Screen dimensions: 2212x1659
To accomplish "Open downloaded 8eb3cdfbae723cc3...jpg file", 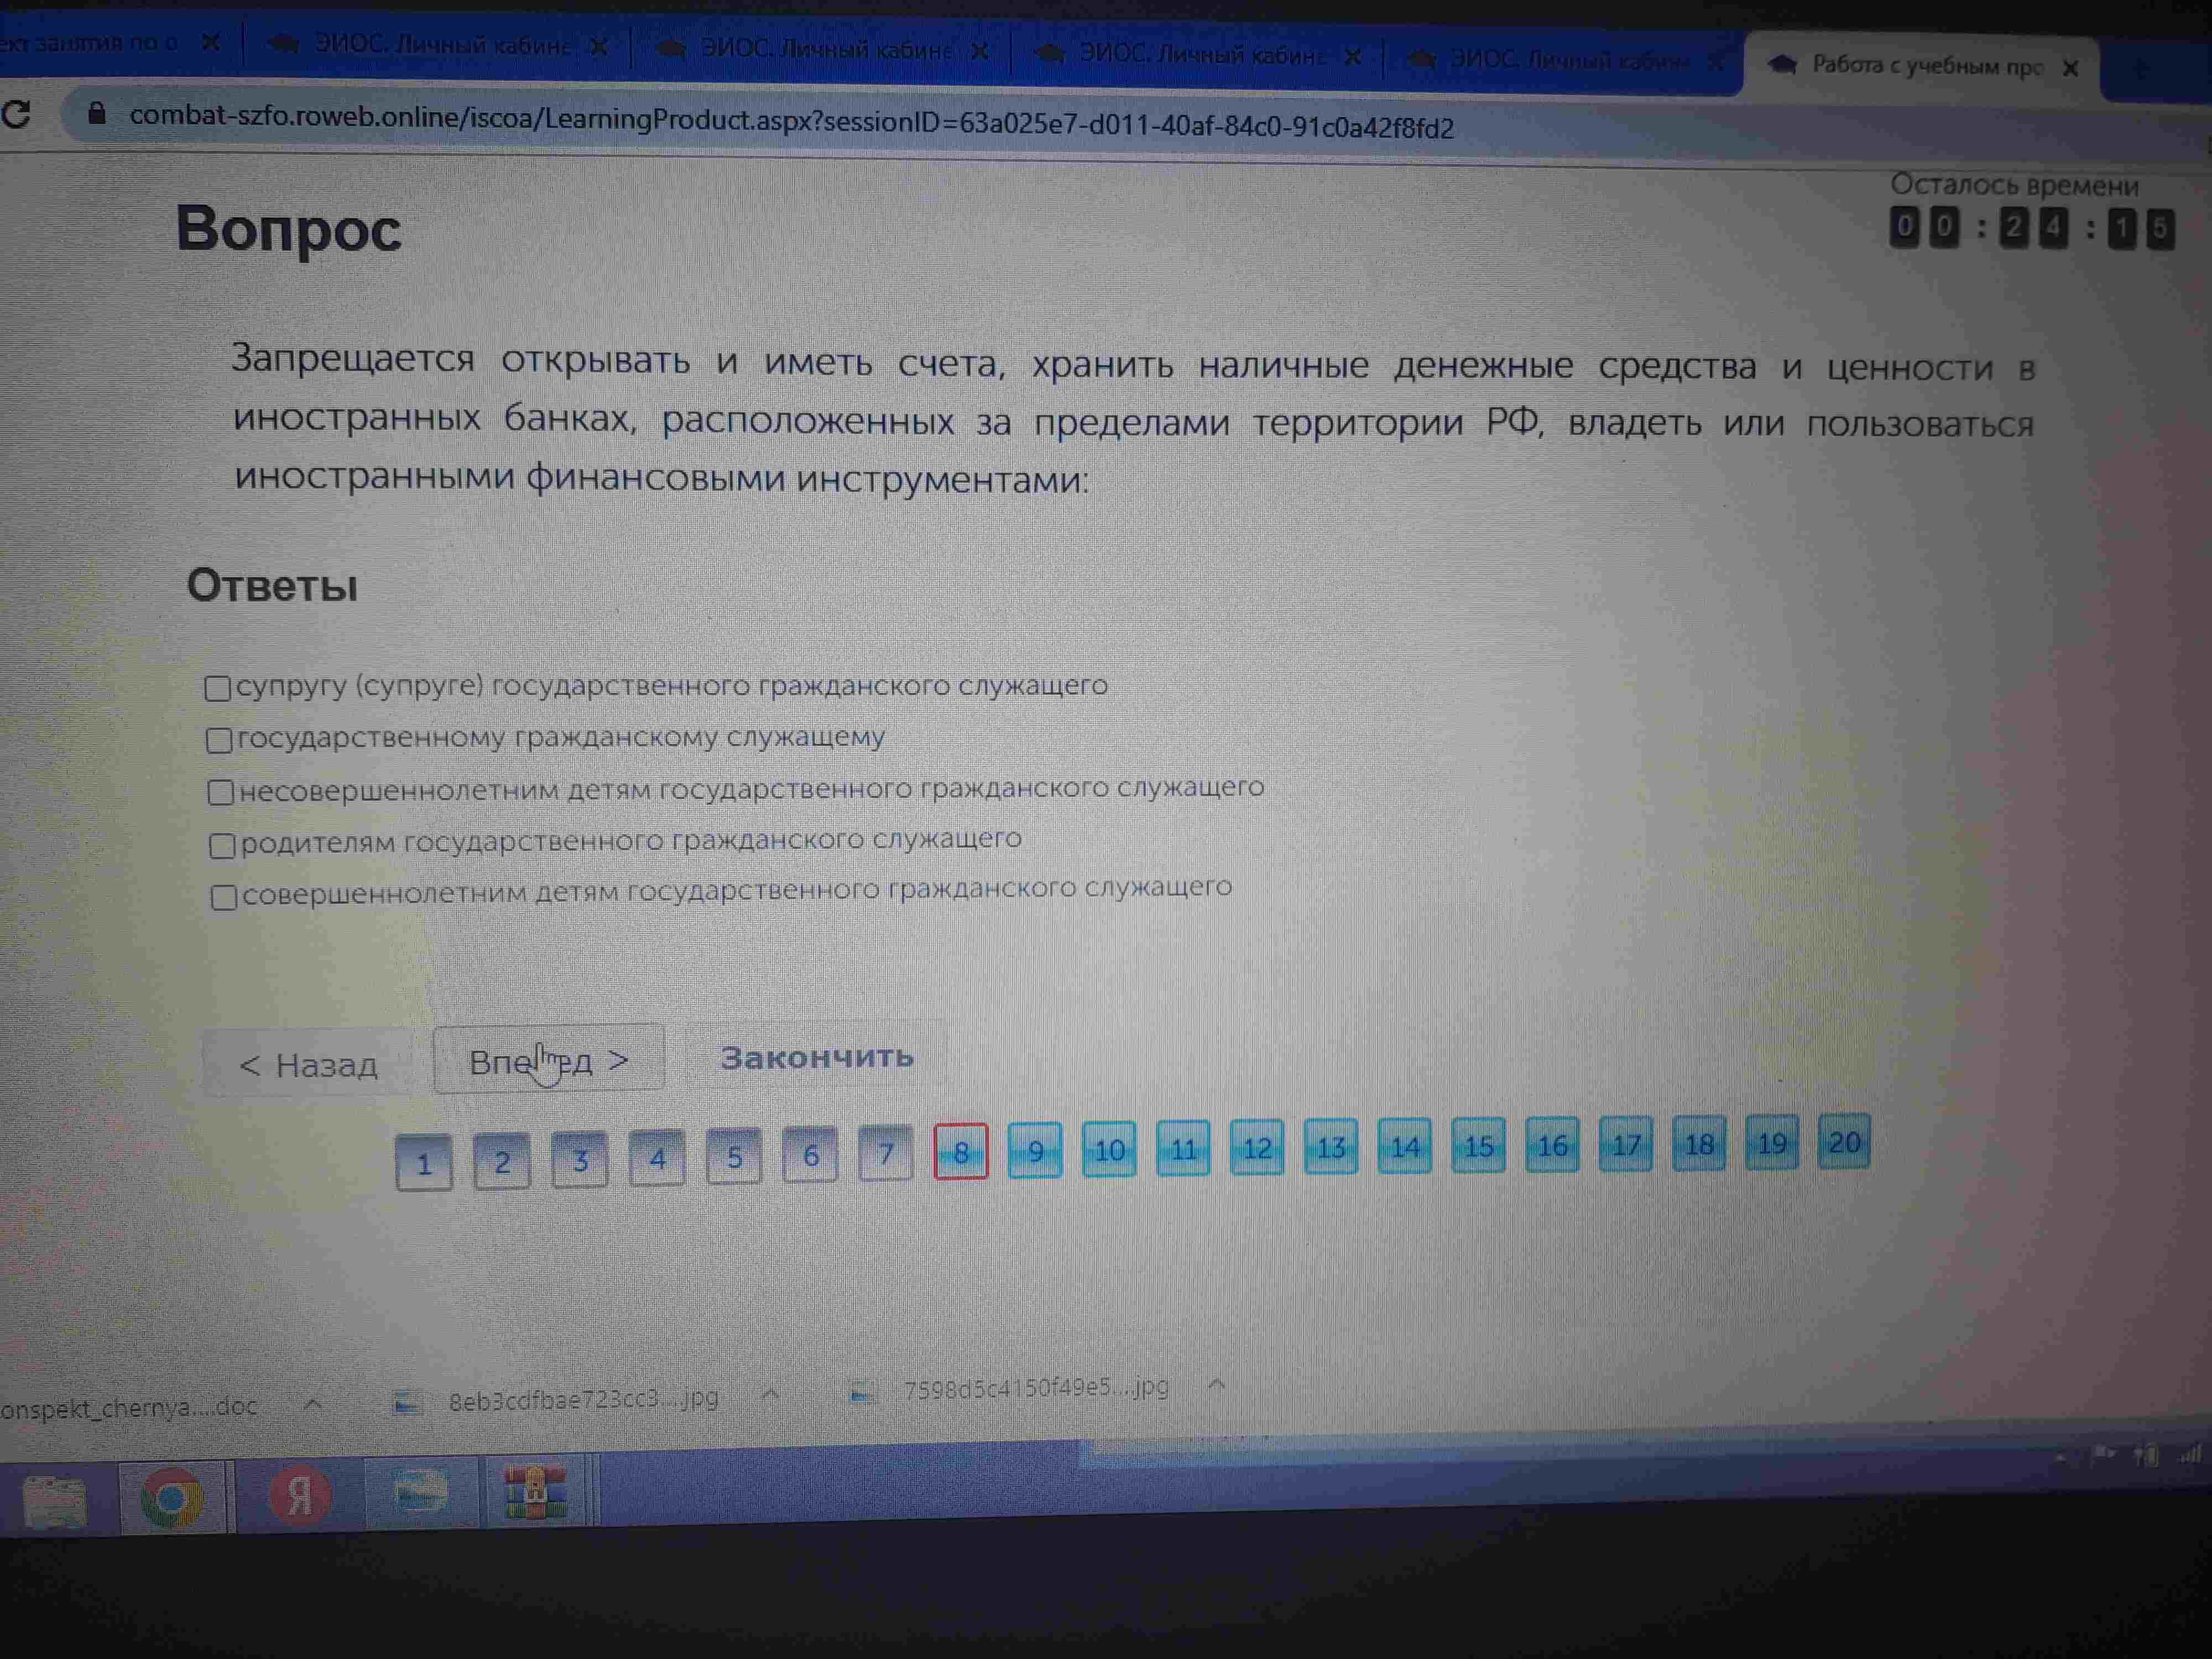I will point(583,1399).
